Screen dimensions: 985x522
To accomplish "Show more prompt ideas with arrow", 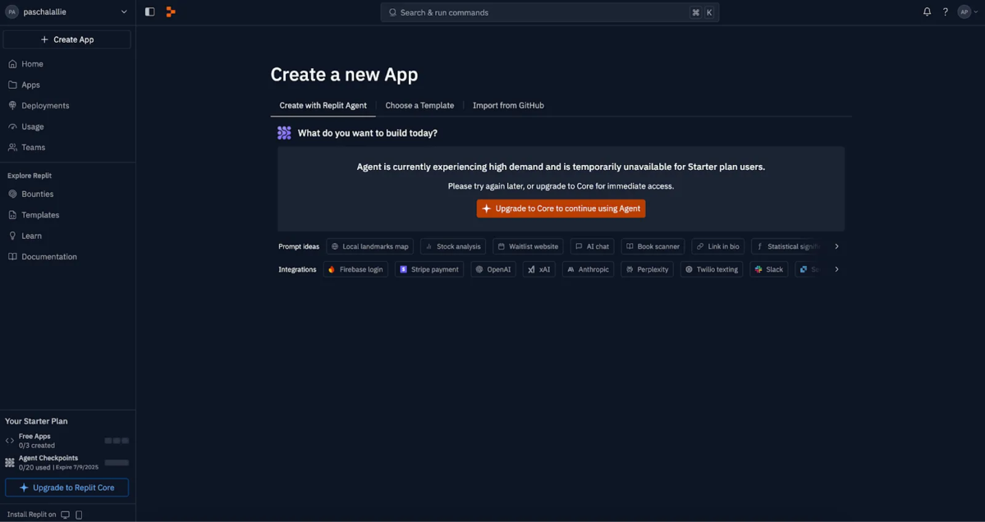I will [836, 246].
